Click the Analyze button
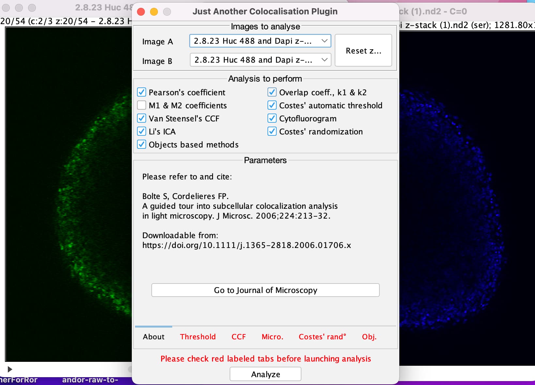 click(x=265, y=374)
